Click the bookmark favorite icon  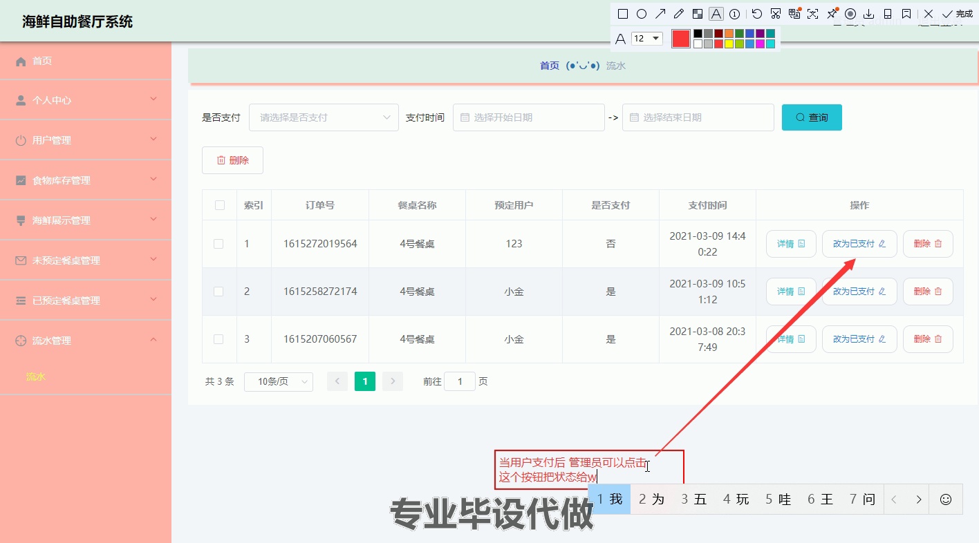coord(906,14)
